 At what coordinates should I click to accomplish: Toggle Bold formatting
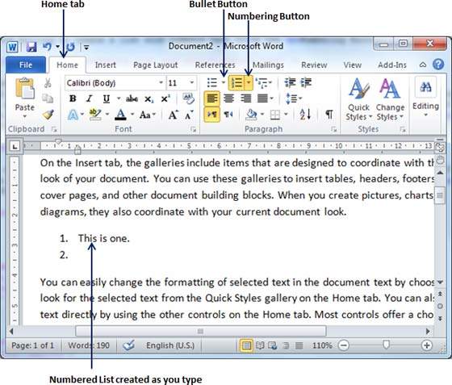click(73, 98)
